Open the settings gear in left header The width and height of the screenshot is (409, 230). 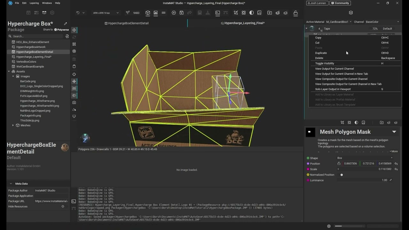52,13
